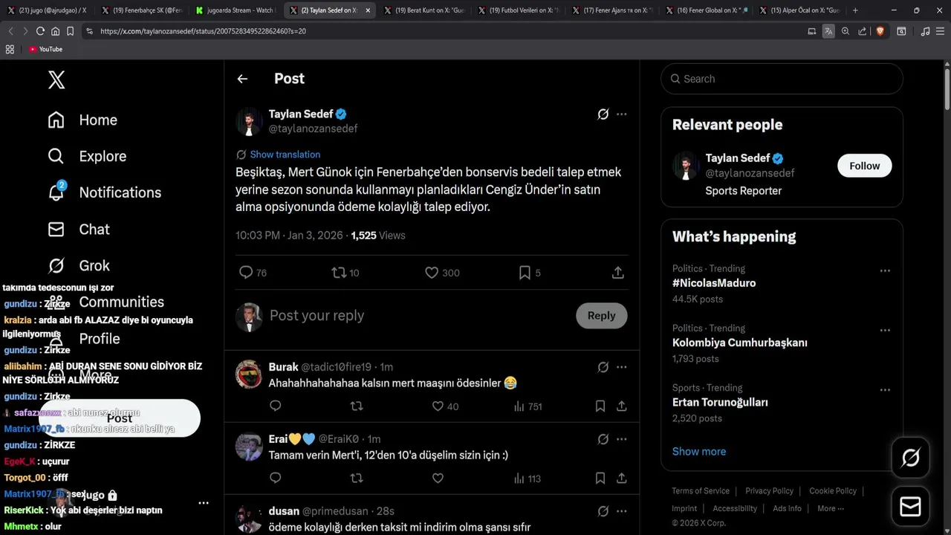View analytics of Burak's reply (751 views)
Screen dimensions: 951x535
528,406
